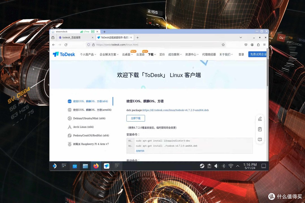This screenshot has width=305, height=203.
Task: Expand 企业解决方案 menu
Action: tap(109, 54)
